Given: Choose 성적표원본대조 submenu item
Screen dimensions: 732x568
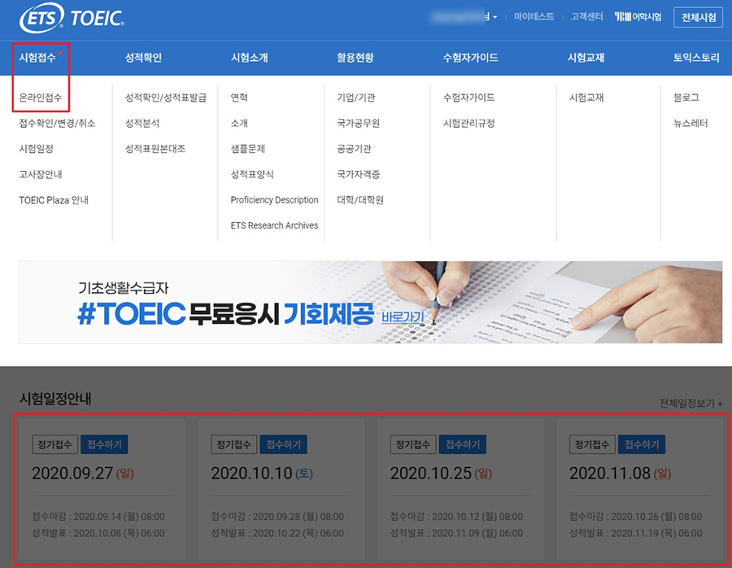Looking at the screenshot, I should click(x=155, y=149).
